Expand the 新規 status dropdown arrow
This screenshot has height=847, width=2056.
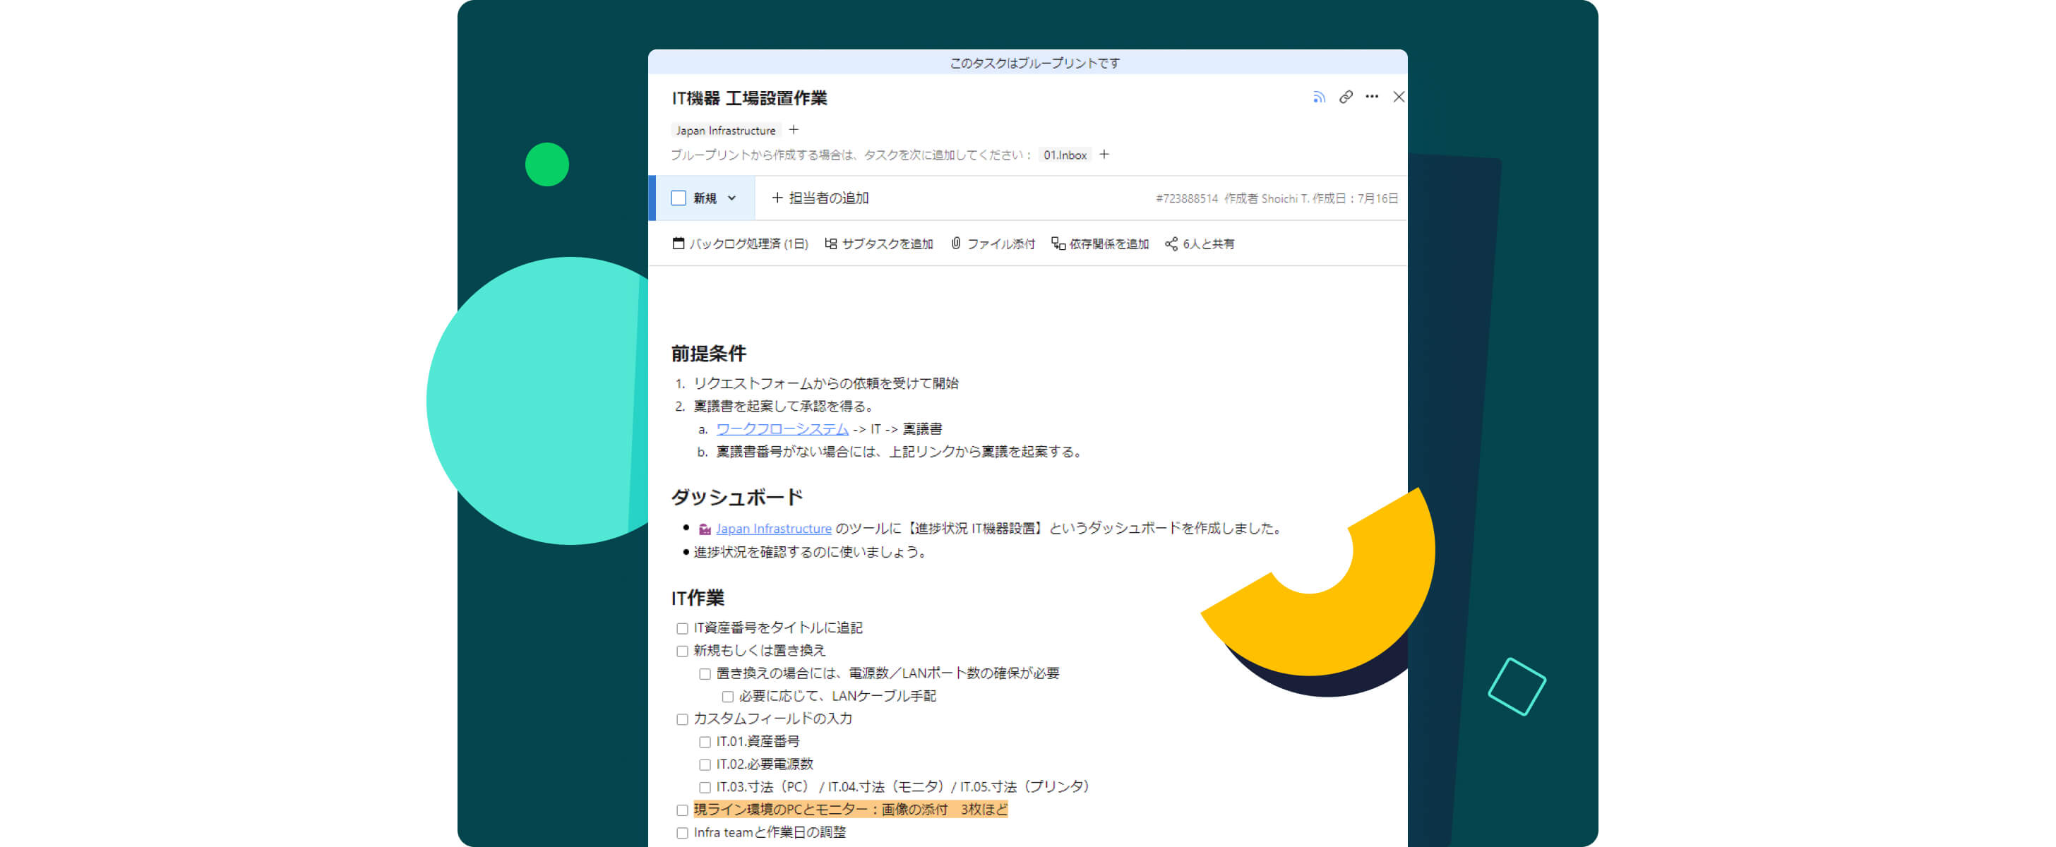[x=732, y=198]
